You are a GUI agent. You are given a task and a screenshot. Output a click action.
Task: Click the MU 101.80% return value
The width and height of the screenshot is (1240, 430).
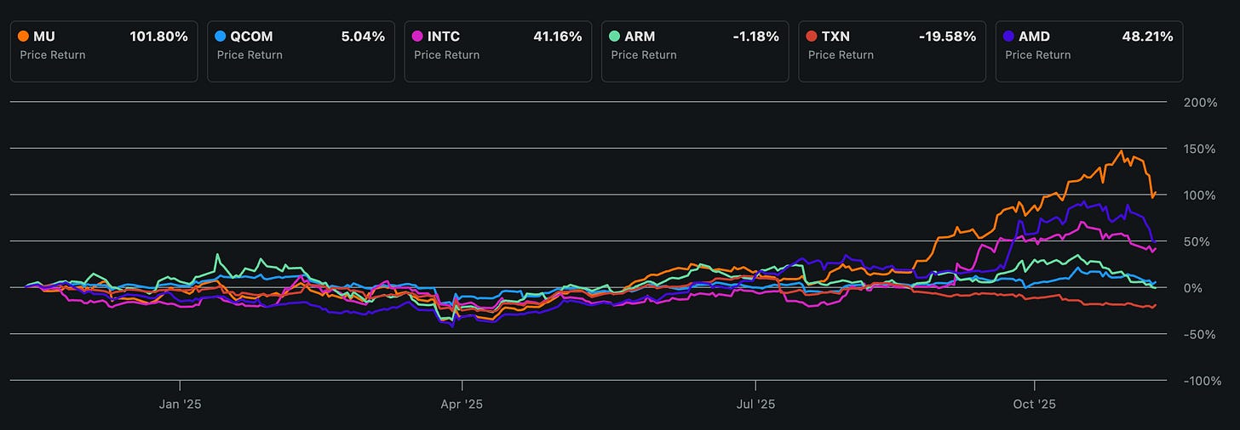158,37
